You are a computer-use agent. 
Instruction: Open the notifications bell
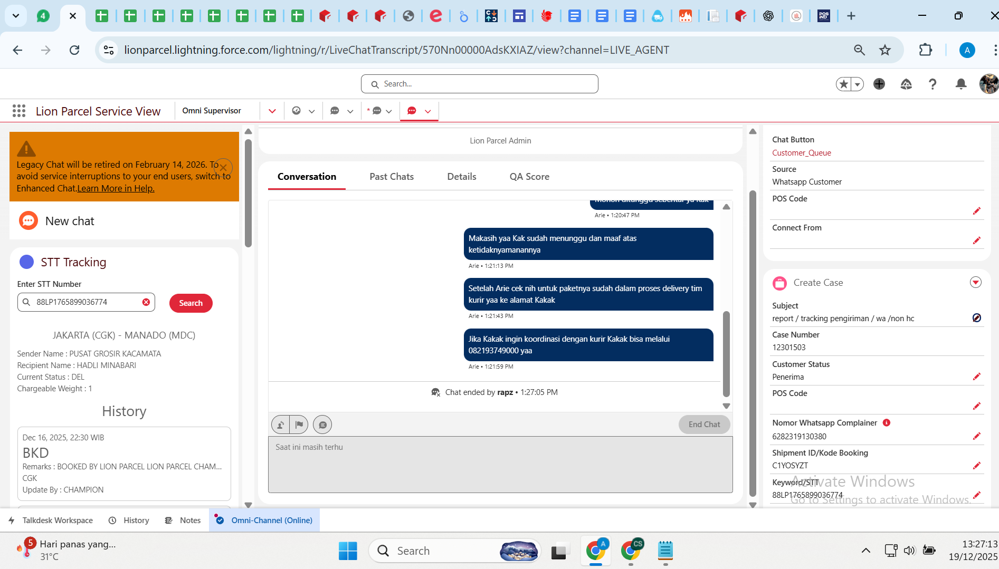(961, 84)
